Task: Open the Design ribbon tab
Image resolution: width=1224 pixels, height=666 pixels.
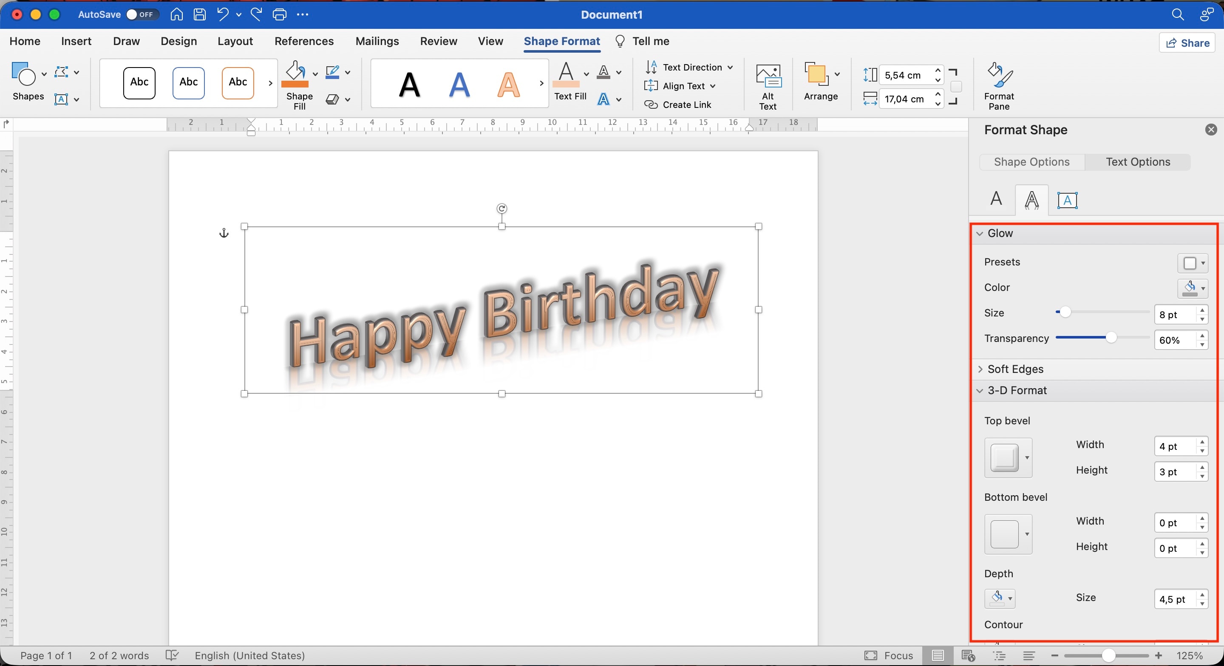Action: pos(178,41)
